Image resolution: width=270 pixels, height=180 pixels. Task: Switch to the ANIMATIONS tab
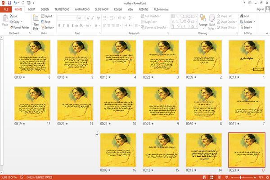coord(82,9)
